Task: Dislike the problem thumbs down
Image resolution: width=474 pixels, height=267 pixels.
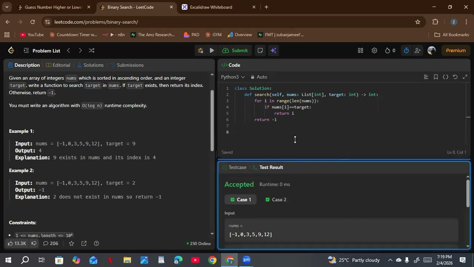Action: coord(34,243)
